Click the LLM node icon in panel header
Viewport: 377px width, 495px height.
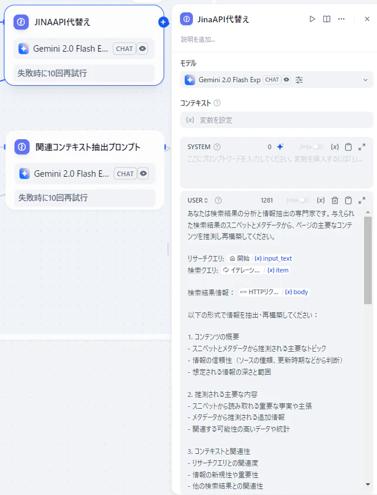(x=186, y=19)
